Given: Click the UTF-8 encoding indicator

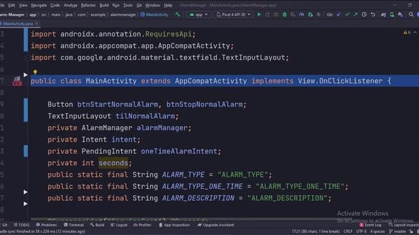Looking at the screenshot, I should click(361, 231).
